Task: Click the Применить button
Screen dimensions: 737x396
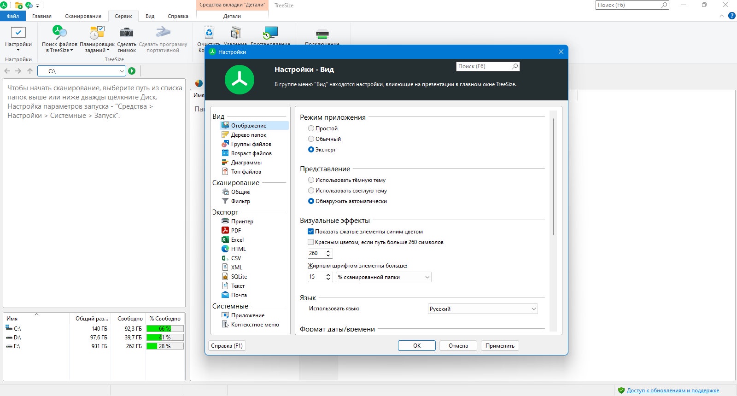Action: tap(500, 346)
